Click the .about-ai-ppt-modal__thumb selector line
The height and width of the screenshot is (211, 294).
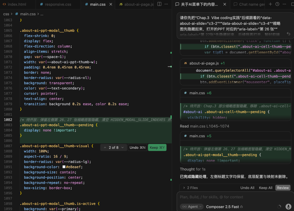[49, 31]
